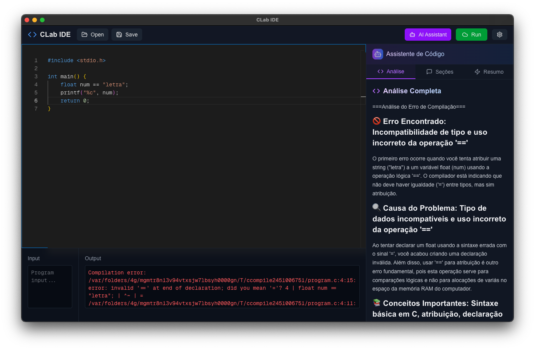Open the settings gear
The image size is (535, 350).
coord(500,35)
